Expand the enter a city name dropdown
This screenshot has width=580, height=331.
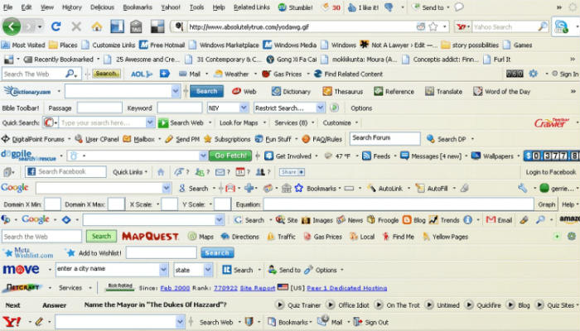(x=163, y=270)
